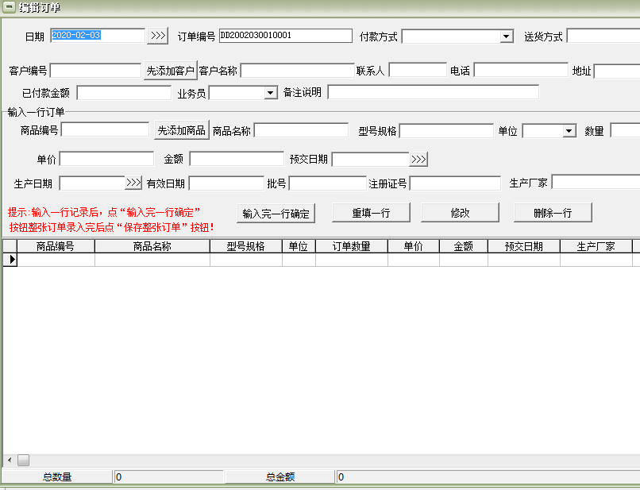Open the 预交日期 date picker arrow button

pyautogui.click(x=418, y=159)
